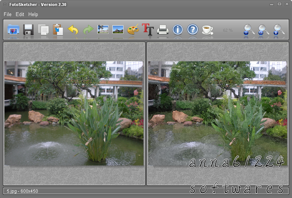The height and width of the screenshot is (198, 292).
Task: Click the sketched result image on the right
Action: pyautogui.click(x=218, y=113)
